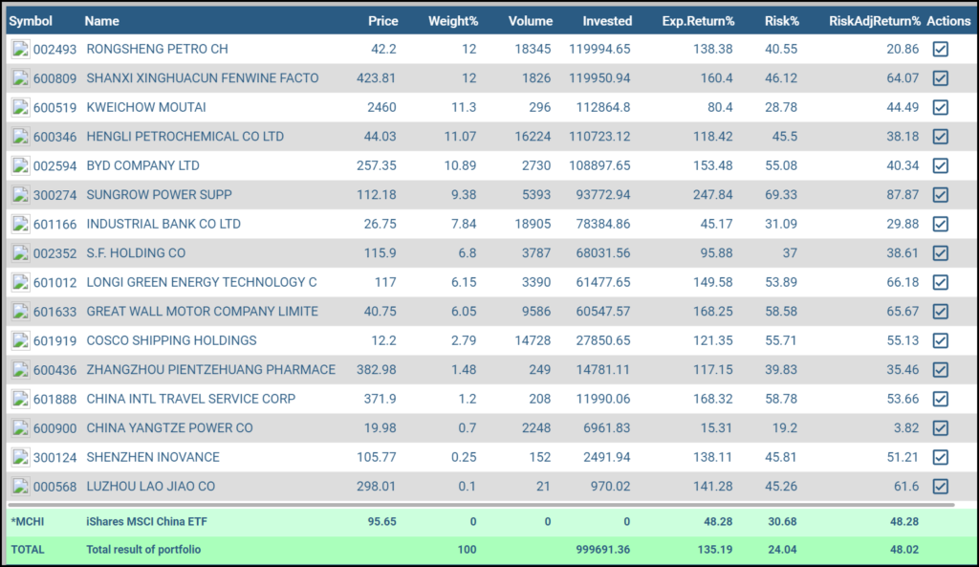Image resolution: width=979 pixels, height=567 pixels.
Task: Toggle the SUNGROW POWER SUPP checkbox
Action: [941, 195]
